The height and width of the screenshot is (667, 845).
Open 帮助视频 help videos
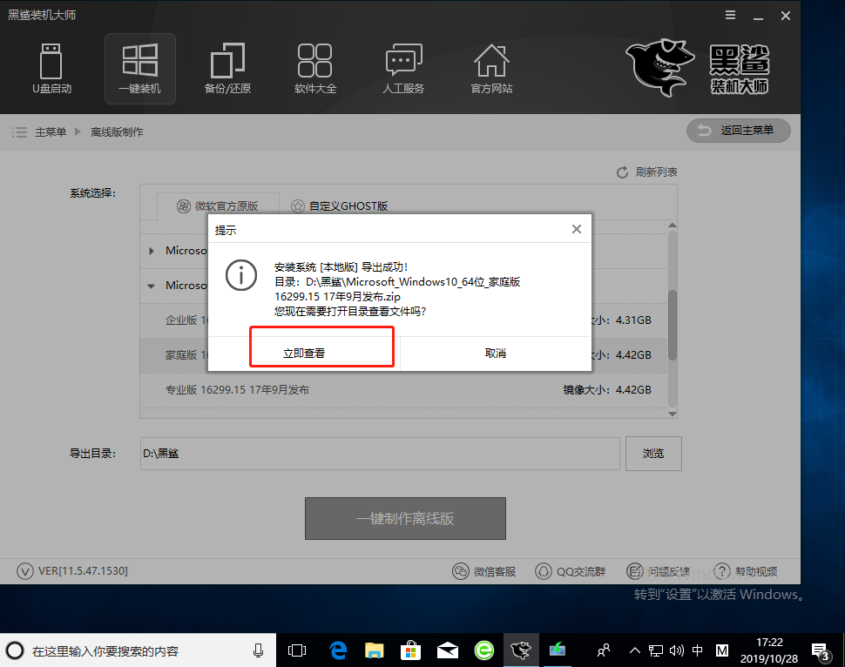[x=746, y=571]
